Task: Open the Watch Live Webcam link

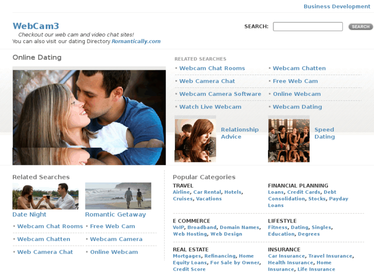Action: [210, 107]
